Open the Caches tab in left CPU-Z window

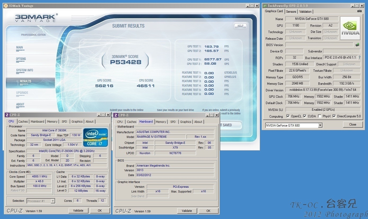tap(23, 122)
